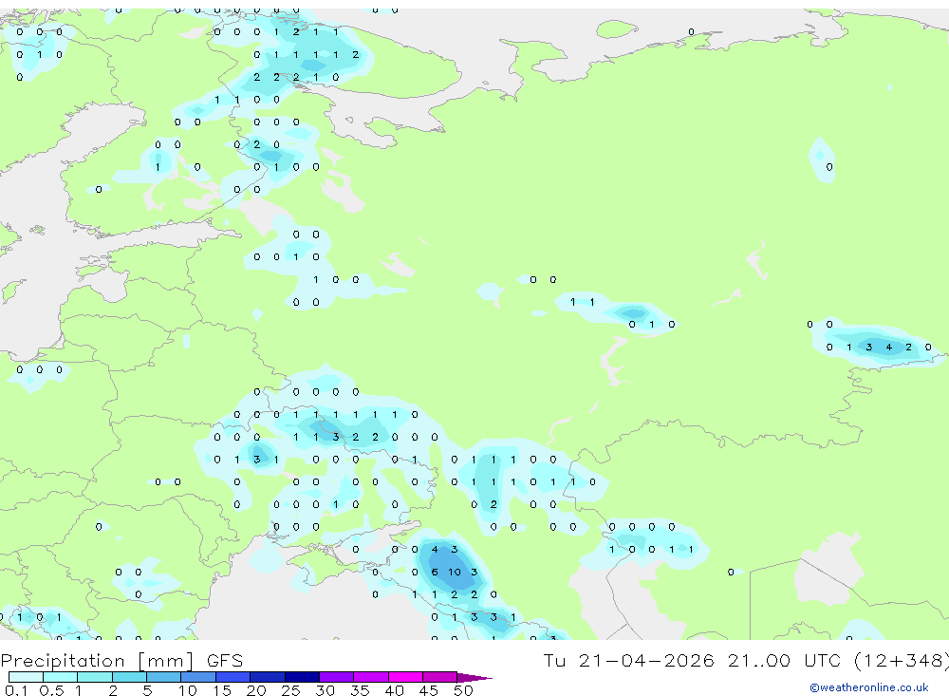Click the '6' precipitation value beside the 10
Viewport: 949px width, 696px height.
click(x=435, y=572)
